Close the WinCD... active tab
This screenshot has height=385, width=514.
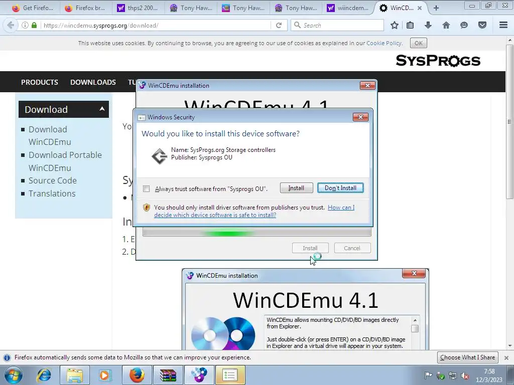(x=420, y=8)
